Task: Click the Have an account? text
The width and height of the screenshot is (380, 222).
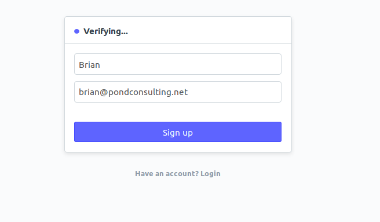Action: coord(167,174)
